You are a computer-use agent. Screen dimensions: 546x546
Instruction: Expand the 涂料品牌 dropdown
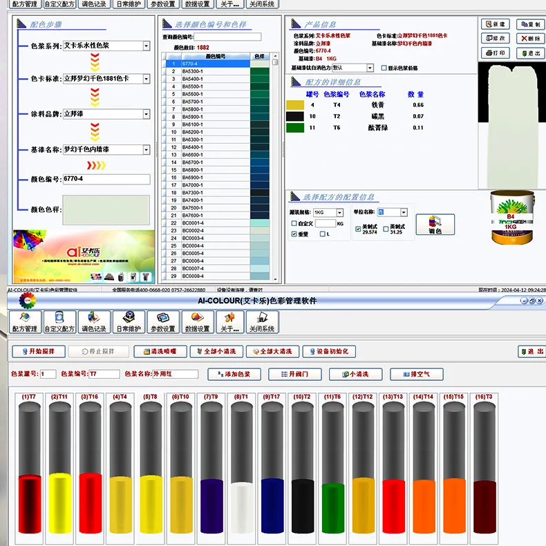[x=147, y=114]
